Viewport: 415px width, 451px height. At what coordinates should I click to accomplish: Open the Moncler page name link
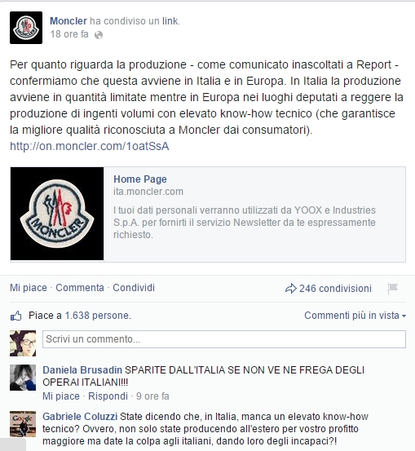click(68, 21)
